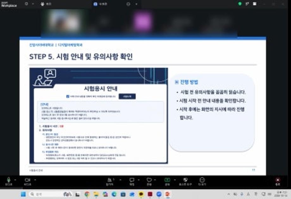
Task: Open File Explorer from the taskbar
Action: 96,194
